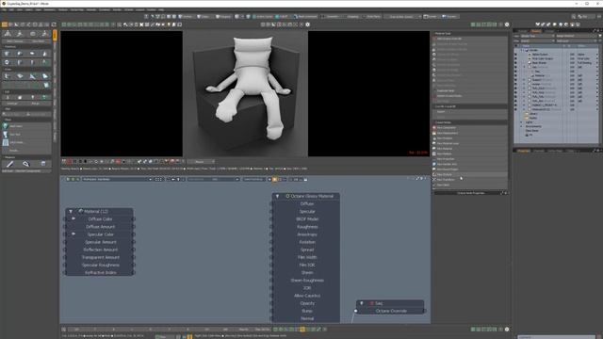The width and height of the screenshot is (603, 339).
Task: Click the New Material entry under Create Nodes
Action: [470, 149]
